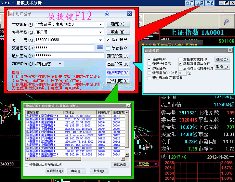Switch to the 行情 tab
The height and width of the screenshot is (182, 235).
click(x=210, y=3)
